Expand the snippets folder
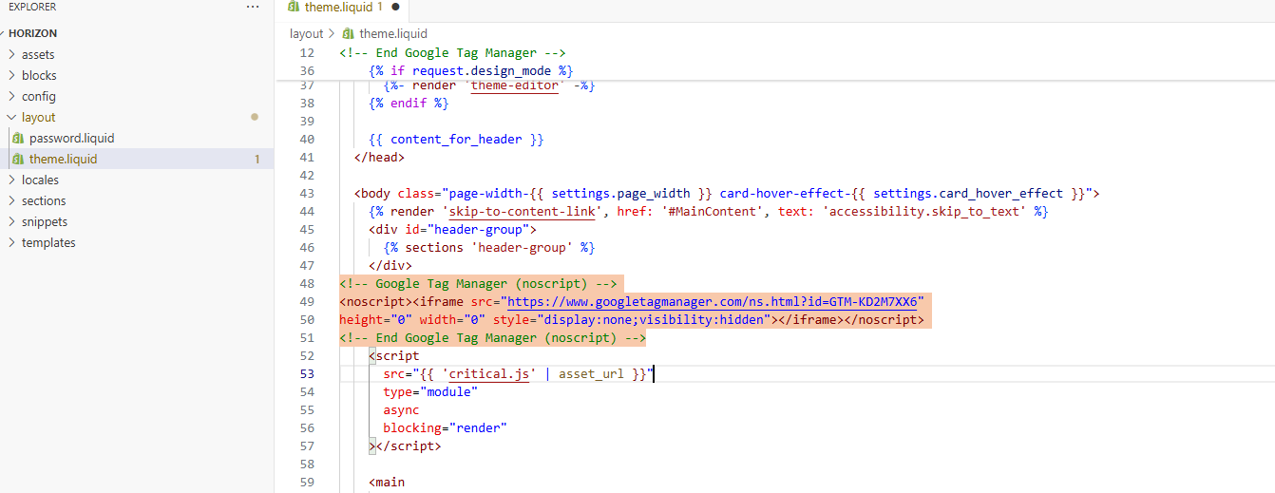 click(45, 221)
